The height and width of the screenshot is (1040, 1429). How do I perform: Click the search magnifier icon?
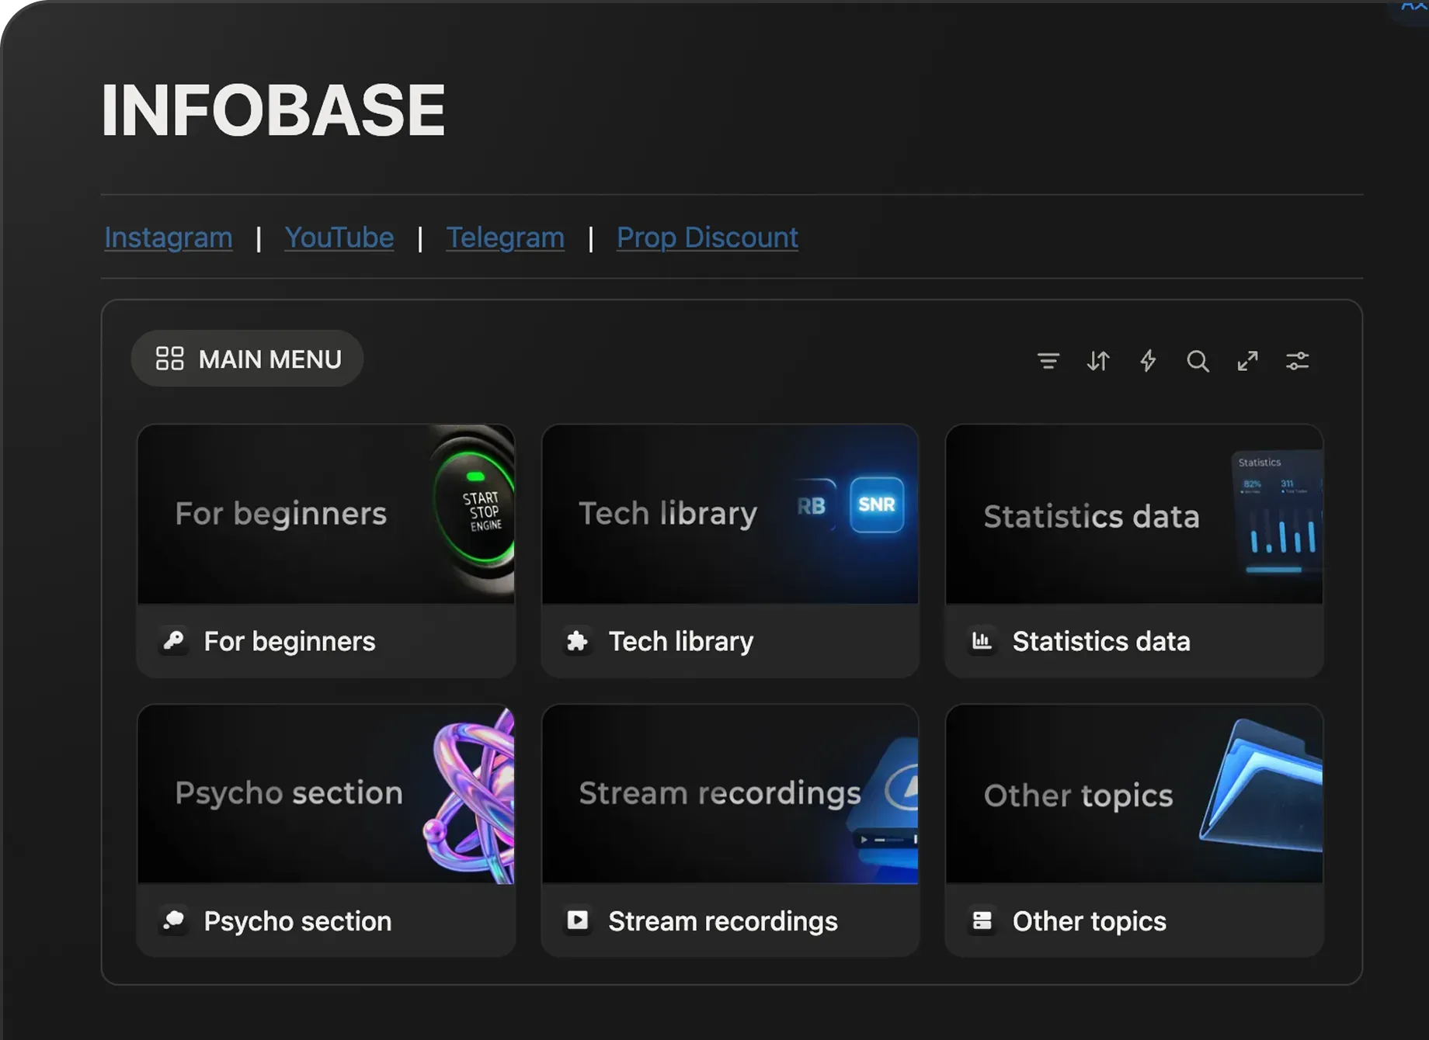pyautogui.click(x=1198, y=360)
